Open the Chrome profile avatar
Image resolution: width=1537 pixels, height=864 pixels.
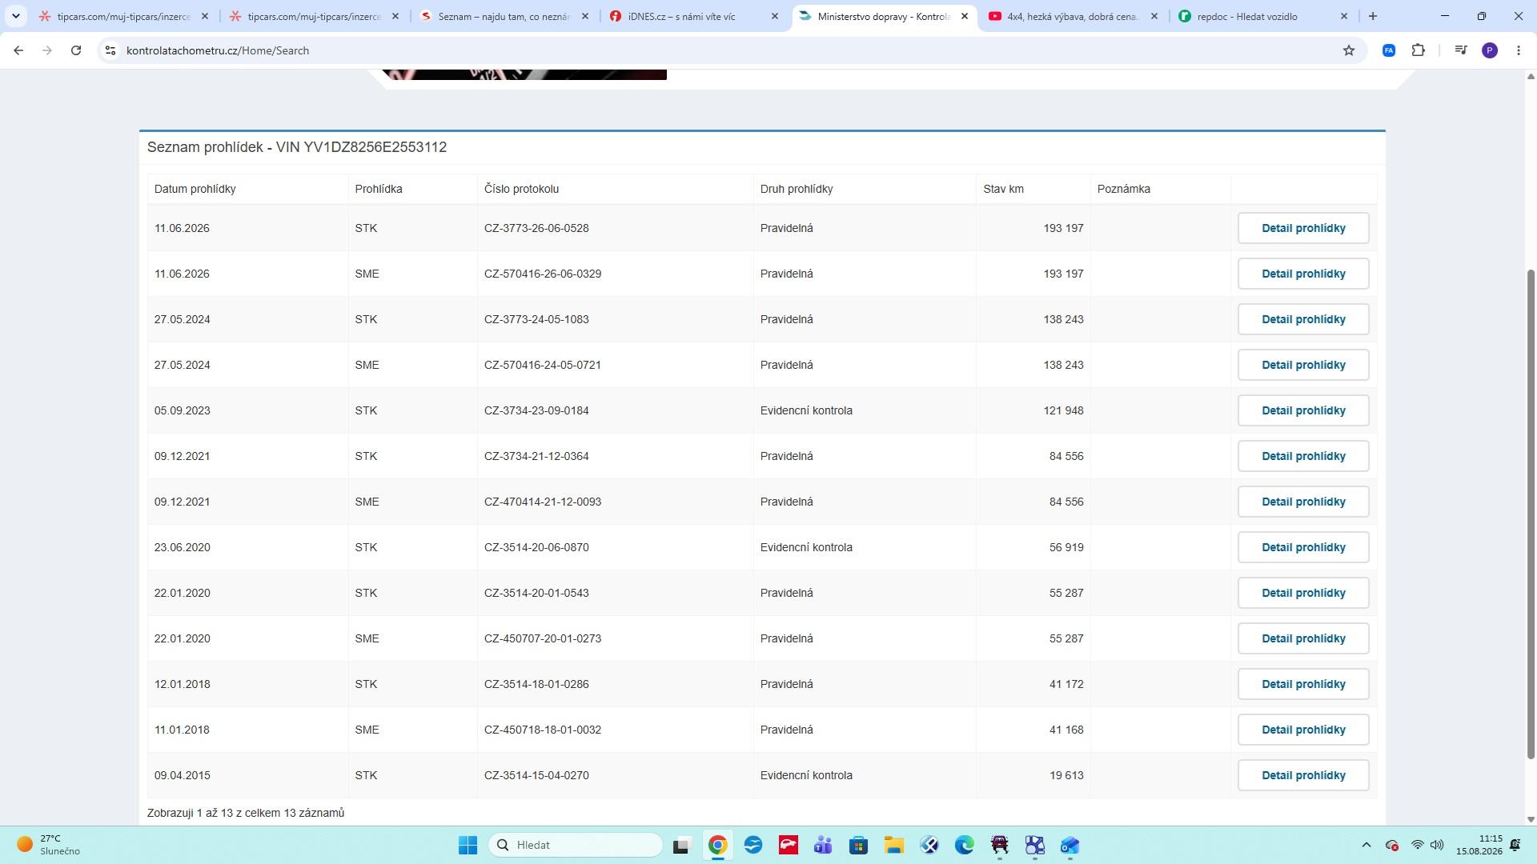click(1490, 50)
